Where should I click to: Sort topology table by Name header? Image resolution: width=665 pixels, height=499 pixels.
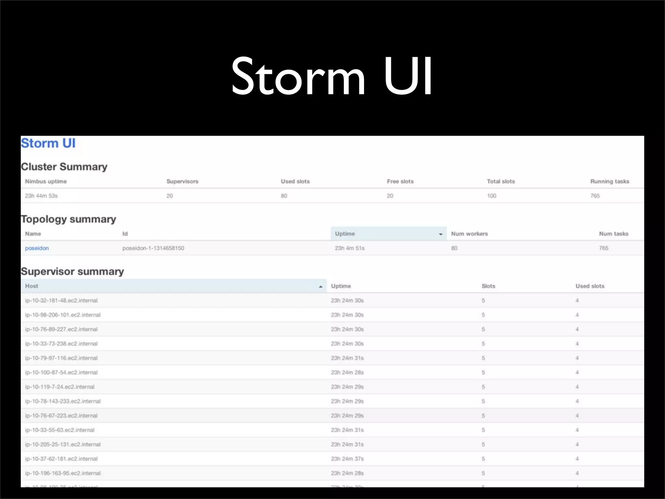[33, 234]
